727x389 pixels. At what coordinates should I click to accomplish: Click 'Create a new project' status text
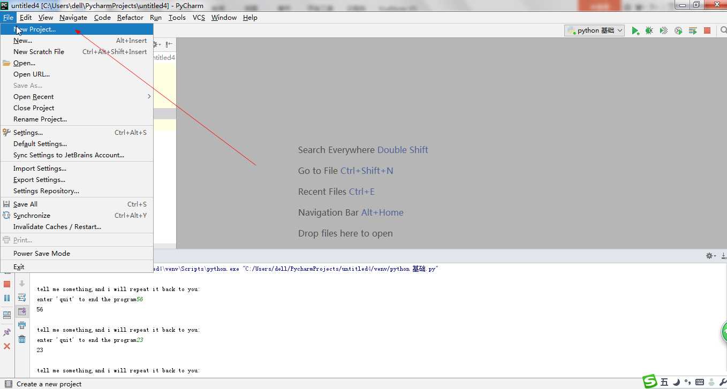click(x=49, y=384)
